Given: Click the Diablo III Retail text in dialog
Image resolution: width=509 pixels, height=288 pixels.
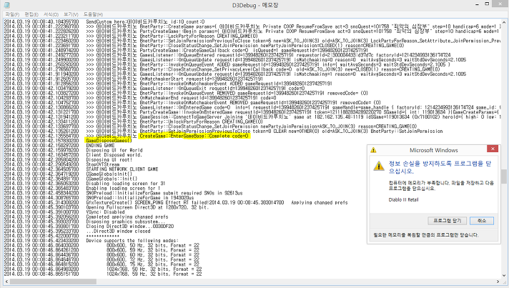Looking at the screenshot, I should tap(403, 200).
